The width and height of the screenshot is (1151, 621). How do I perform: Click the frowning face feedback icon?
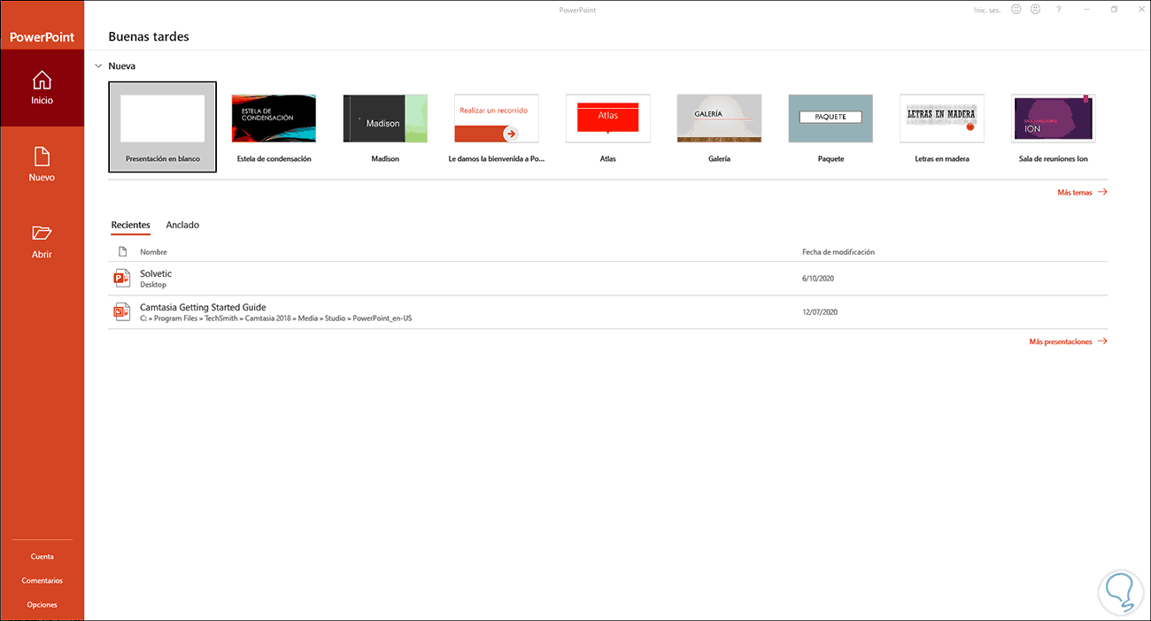1035,9
